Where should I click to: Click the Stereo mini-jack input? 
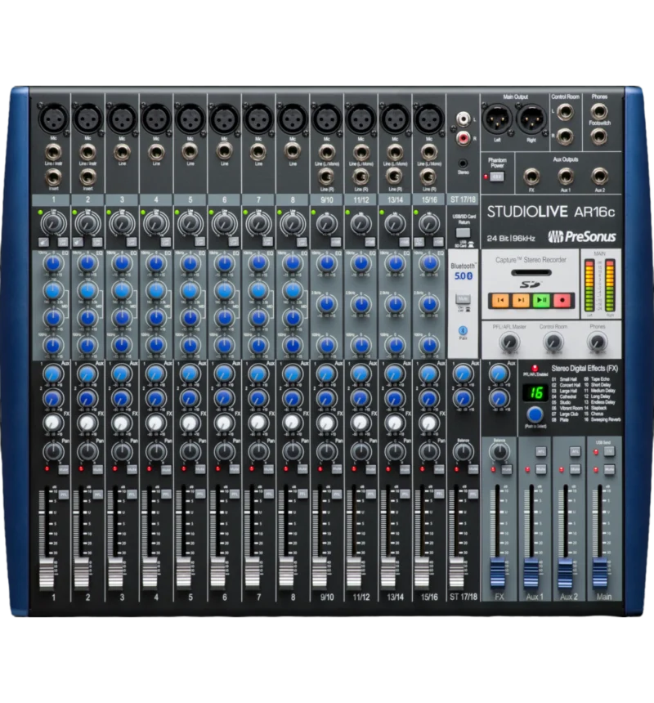463,163
